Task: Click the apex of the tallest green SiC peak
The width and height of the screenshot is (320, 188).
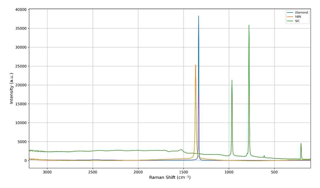Action: 249,25
